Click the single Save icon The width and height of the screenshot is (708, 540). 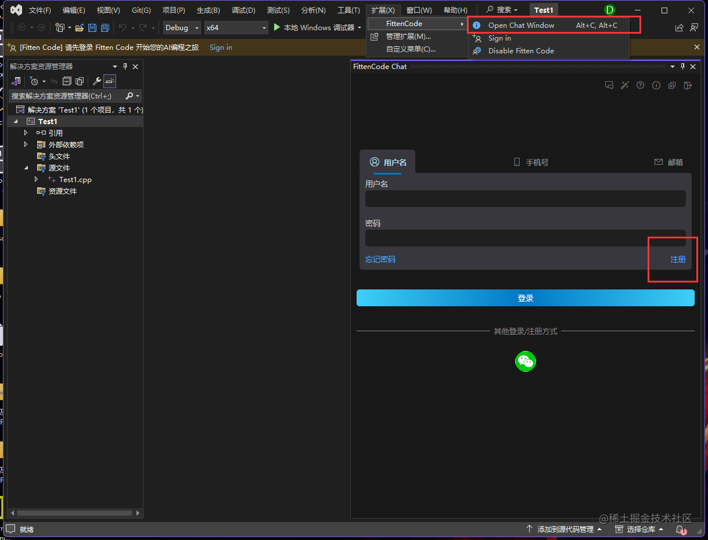92,27
